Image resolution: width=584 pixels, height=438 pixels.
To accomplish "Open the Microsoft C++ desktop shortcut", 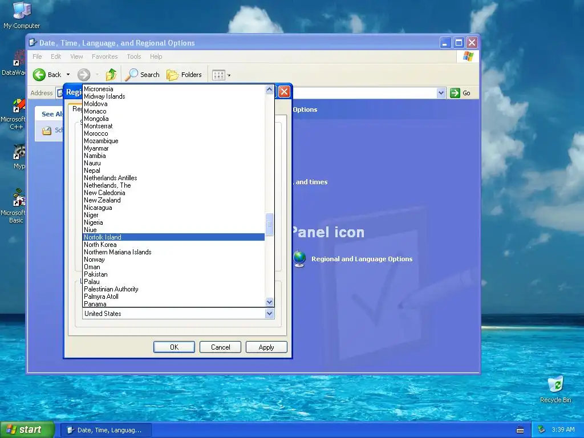I will (x=15, y=115).
